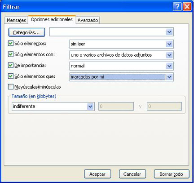The height and width of the screenshot is (183, 194).
Task: Expand the Tamaño indiferente dropdown
Action: click(x=90, y=107)
